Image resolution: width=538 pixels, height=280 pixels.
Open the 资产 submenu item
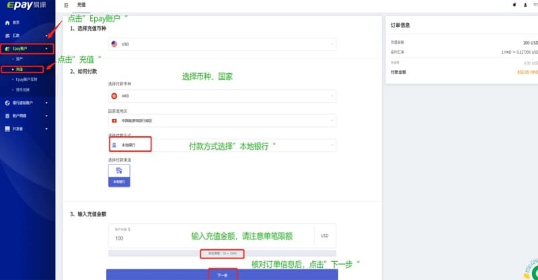pos(19,59)
